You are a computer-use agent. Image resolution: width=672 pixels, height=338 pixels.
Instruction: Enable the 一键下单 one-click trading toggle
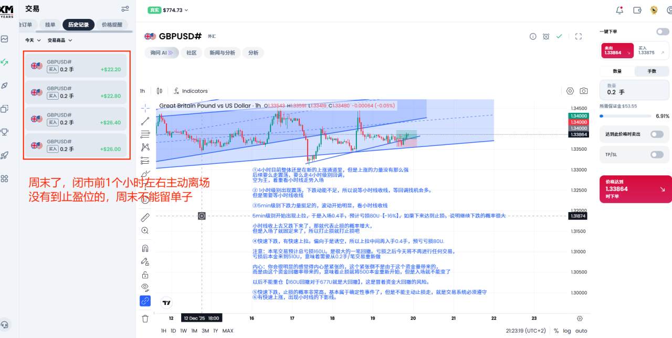663,31
